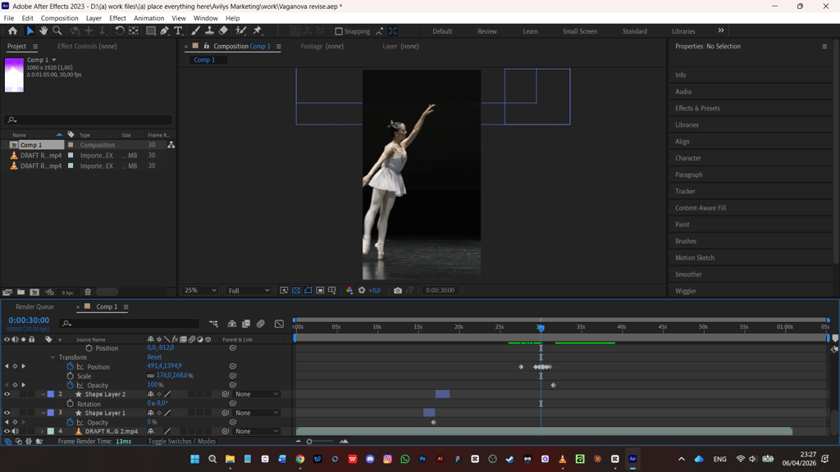Select the Rotation tool
Screen dimensions: 840x472
[x=120, y=31]
